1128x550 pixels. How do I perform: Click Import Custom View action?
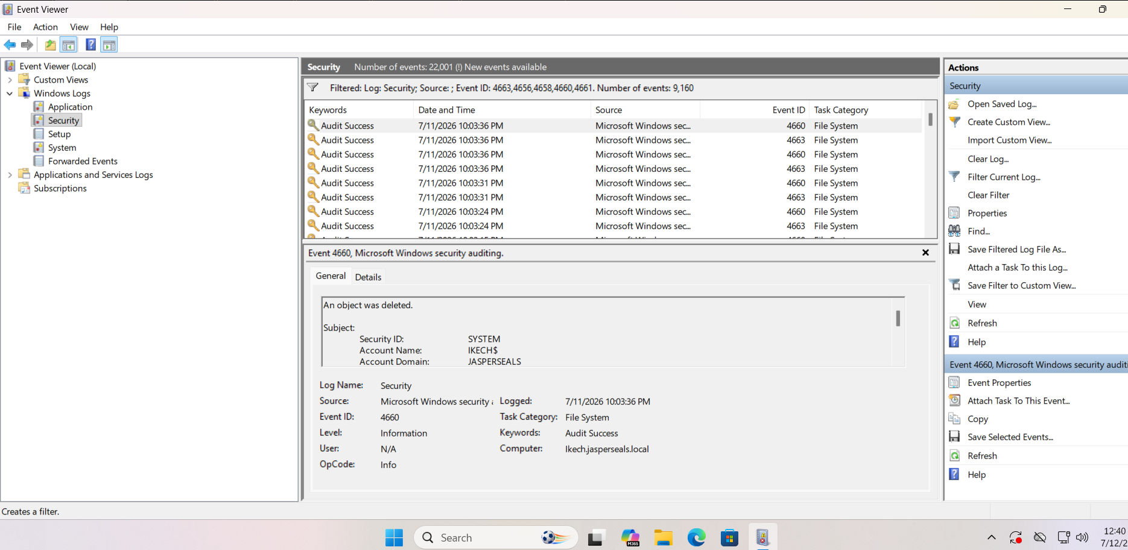1009,140
